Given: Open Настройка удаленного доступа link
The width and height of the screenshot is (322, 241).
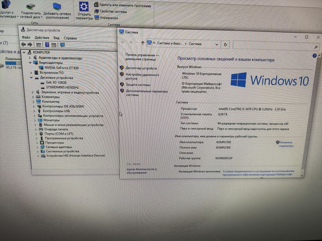Looking at the screenshot, I should pyautogui.click(x=142, y=76).
